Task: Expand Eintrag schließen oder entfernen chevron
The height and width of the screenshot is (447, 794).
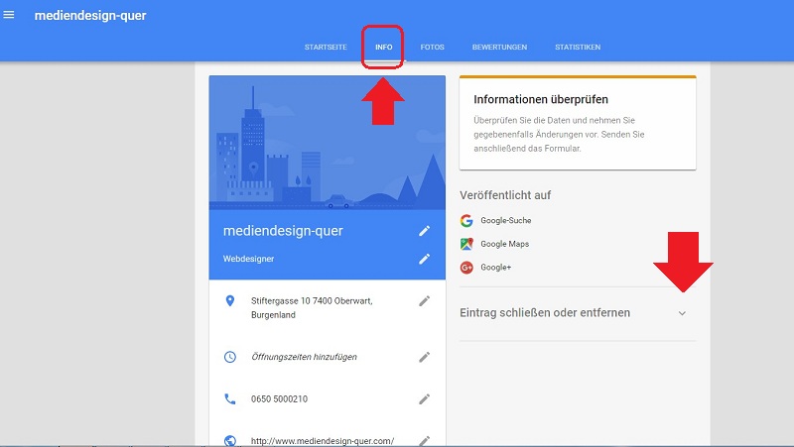Action: point(682,313)
